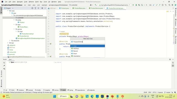Image resolution: width=177 pixels, height=99 pixels.
Task: Expand all icon in Project panel header
Action: tap(35, 8)
